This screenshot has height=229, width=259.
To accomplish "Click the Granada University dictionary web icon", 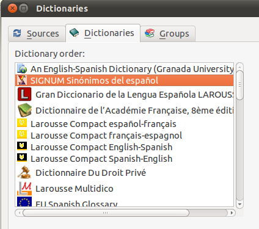I will pyautogui.click(x=22, y=68).
